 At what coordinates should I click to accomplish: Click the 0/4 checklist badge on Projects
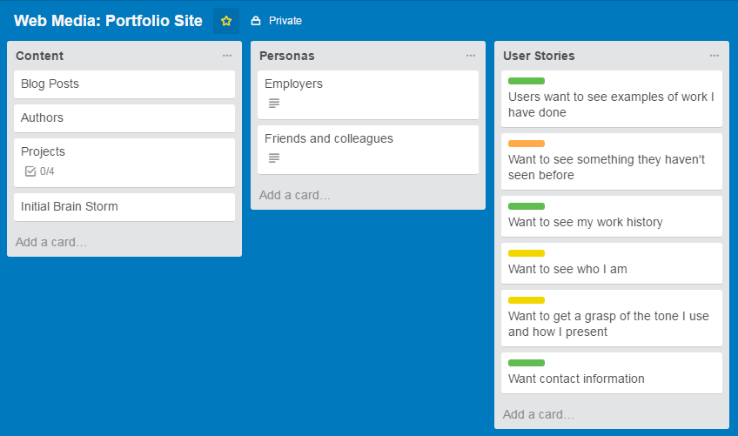[x=40, y=171]
